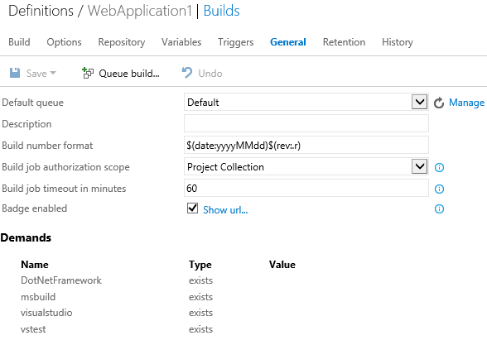
Task: View the History tab
Action: 398,42
